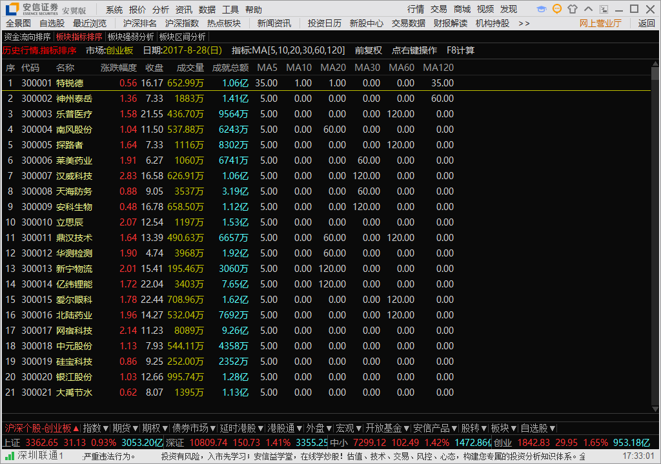The width and height of the screenshot is (661, 464).
Task: Open 财报解读 in the toolbar
Action: click(x=451, y=23)
